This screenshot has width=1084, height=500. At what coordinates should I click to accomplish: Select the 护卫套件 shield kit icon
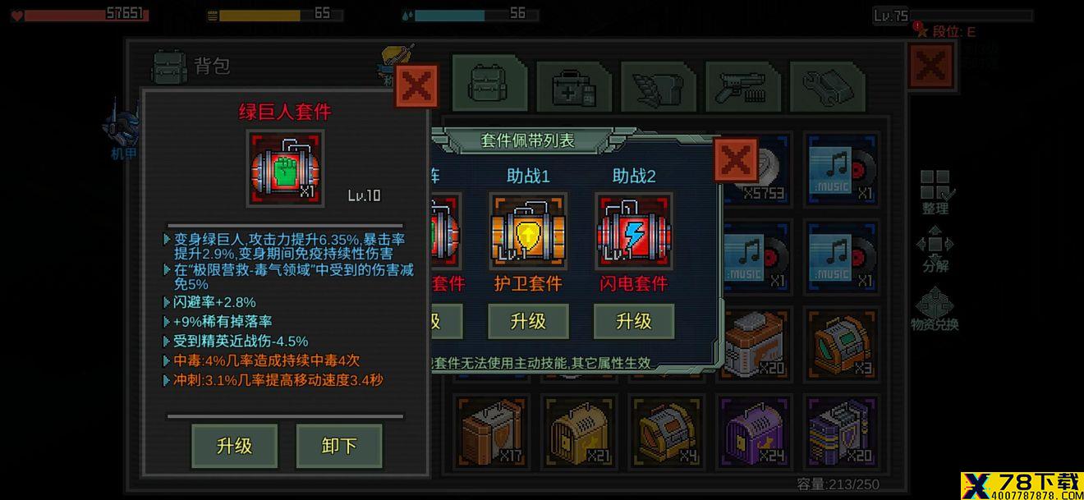pyautogui.click(x=528, y=232)
